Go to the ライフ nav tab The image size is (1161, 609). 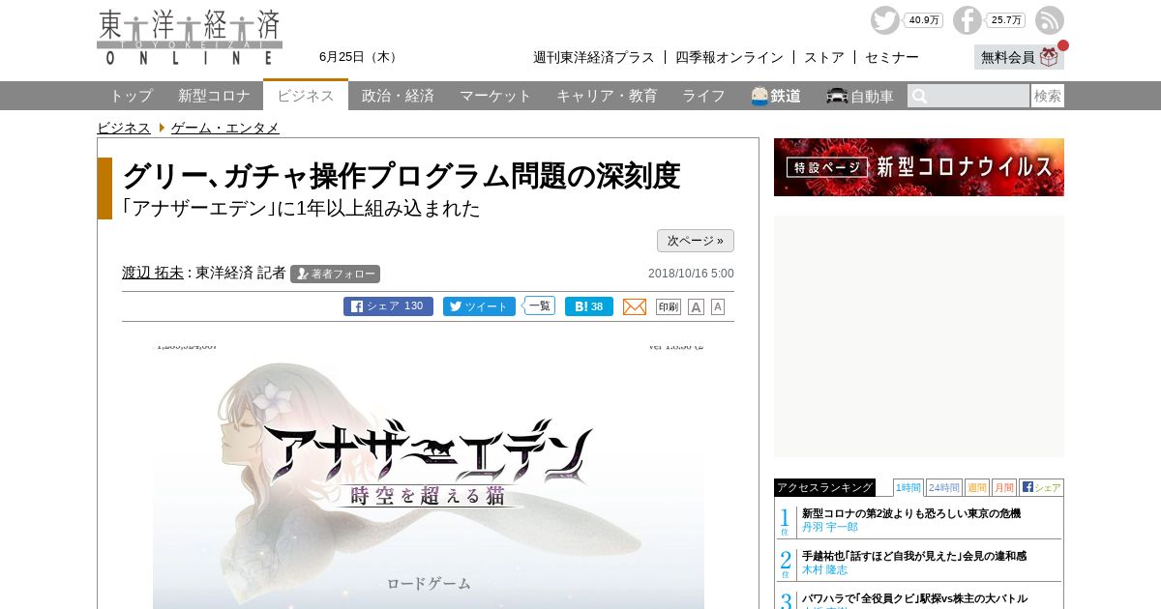click(x=703, y=96)
